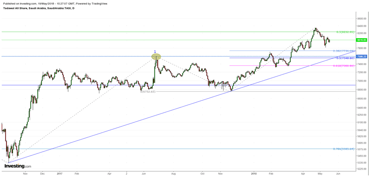
Task: Select the magenta 0.618(7360.90) Fibonacci label
Action: click(x=344, y=66)
